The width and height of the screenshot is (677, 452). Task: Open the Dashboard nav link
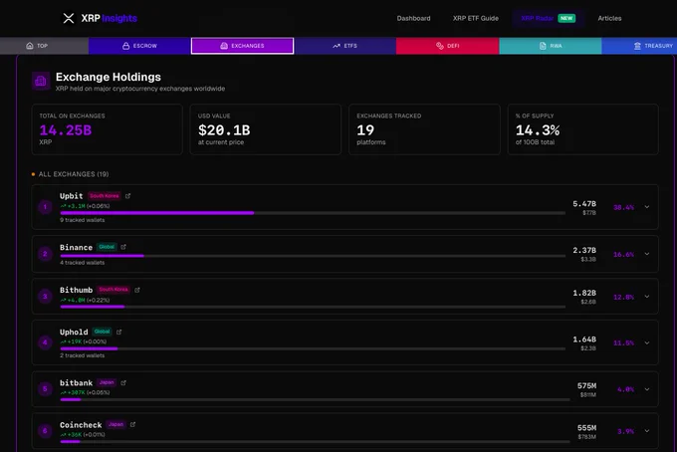pos(413,18)
